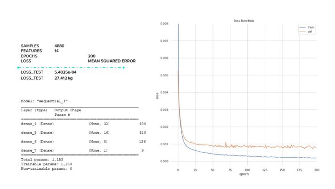Click the 'Non-trainable params: 0' line
Viewport: 335px width, 189px height.
[46, 168]
